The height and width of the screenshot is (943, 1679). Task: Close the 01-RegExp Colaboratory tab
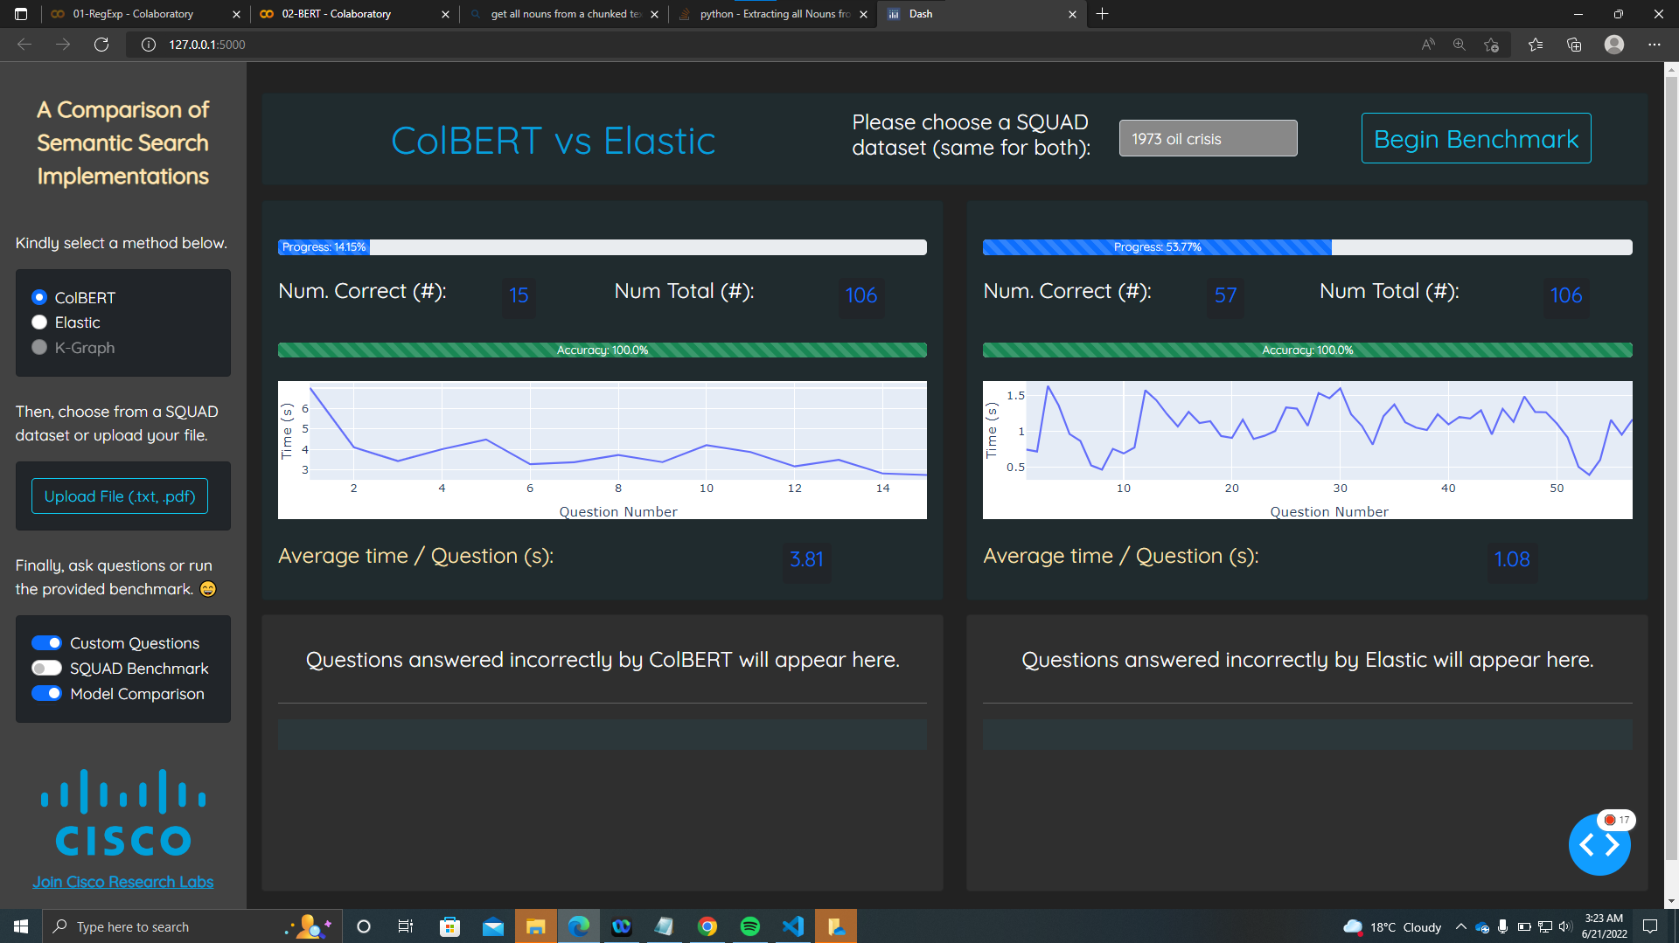click(x=236, y=14)
